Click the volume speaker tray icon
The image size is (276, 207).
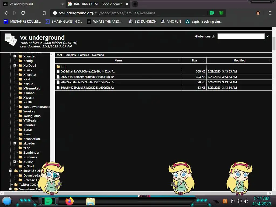[x=246, y=201]
